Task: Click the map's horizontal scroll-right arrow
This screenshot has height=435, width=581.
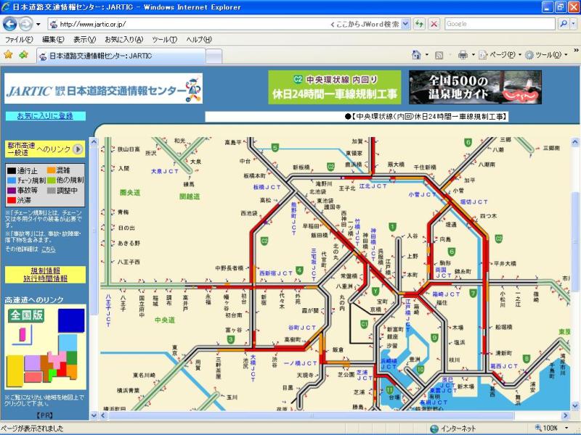Action: pyautogui.click(x=566, y=415)
